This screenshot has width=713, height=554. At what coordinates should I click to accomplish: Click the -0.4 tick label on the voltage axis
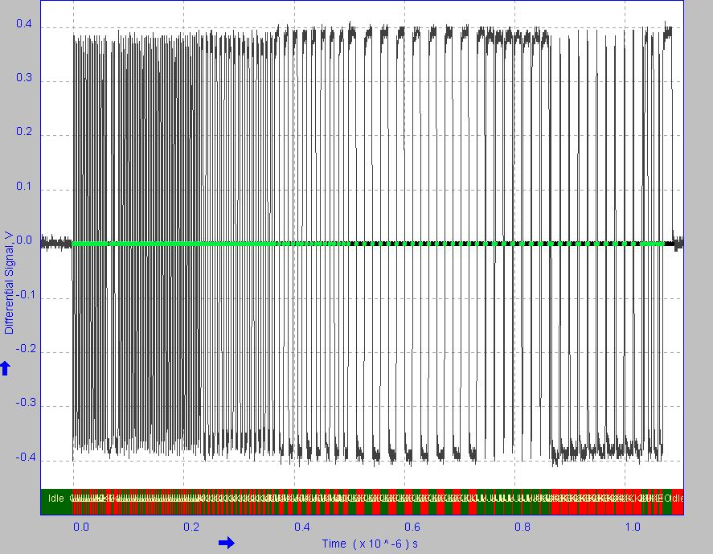coord(22,458)
